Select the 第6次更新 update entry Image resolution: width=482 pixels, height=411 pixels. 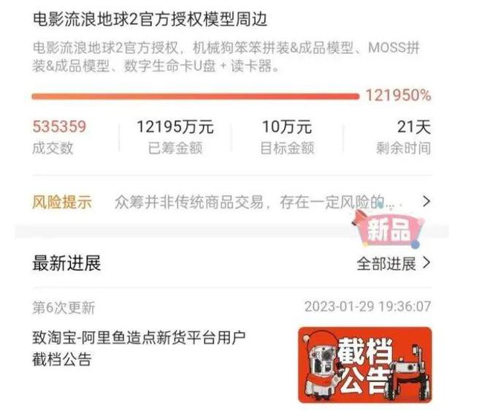click(64, 308)
